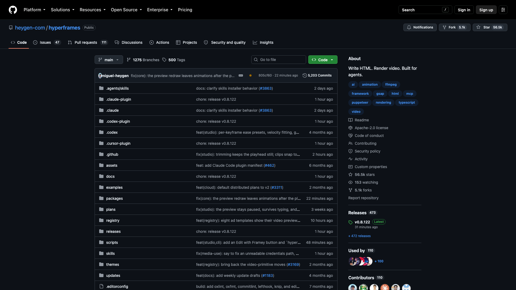Expand the Open Source menu
The image size is (516, 290).
click(x=126, y=10)
